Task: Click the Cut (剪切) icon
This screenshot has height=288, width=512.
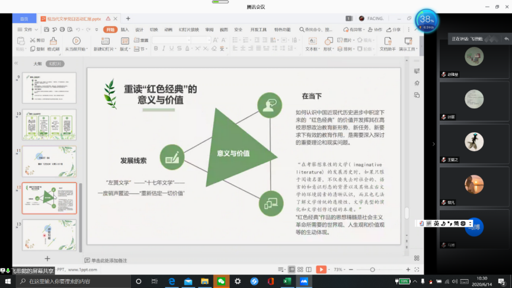Action: [37, 40]
